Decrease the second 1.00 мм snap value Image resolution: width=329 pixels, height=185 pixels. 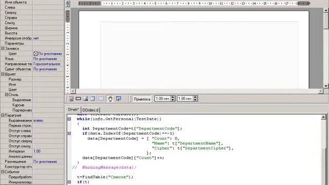(x=195, y=100)
